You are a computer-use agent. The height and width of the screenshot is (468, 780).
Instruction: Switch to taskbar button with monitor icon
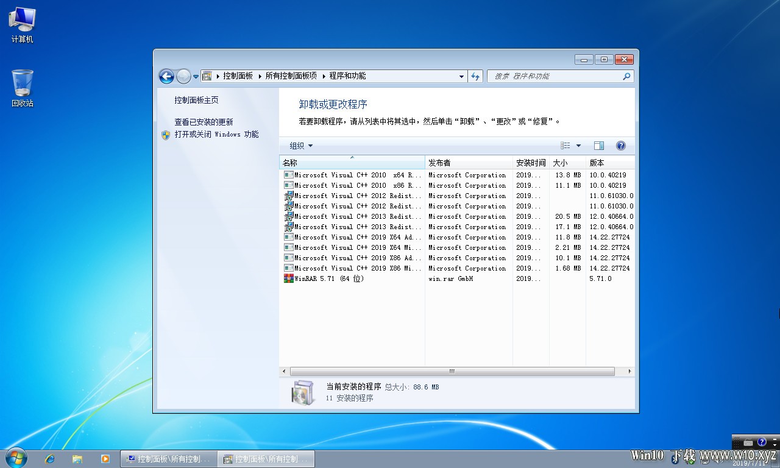click(169, 459)
